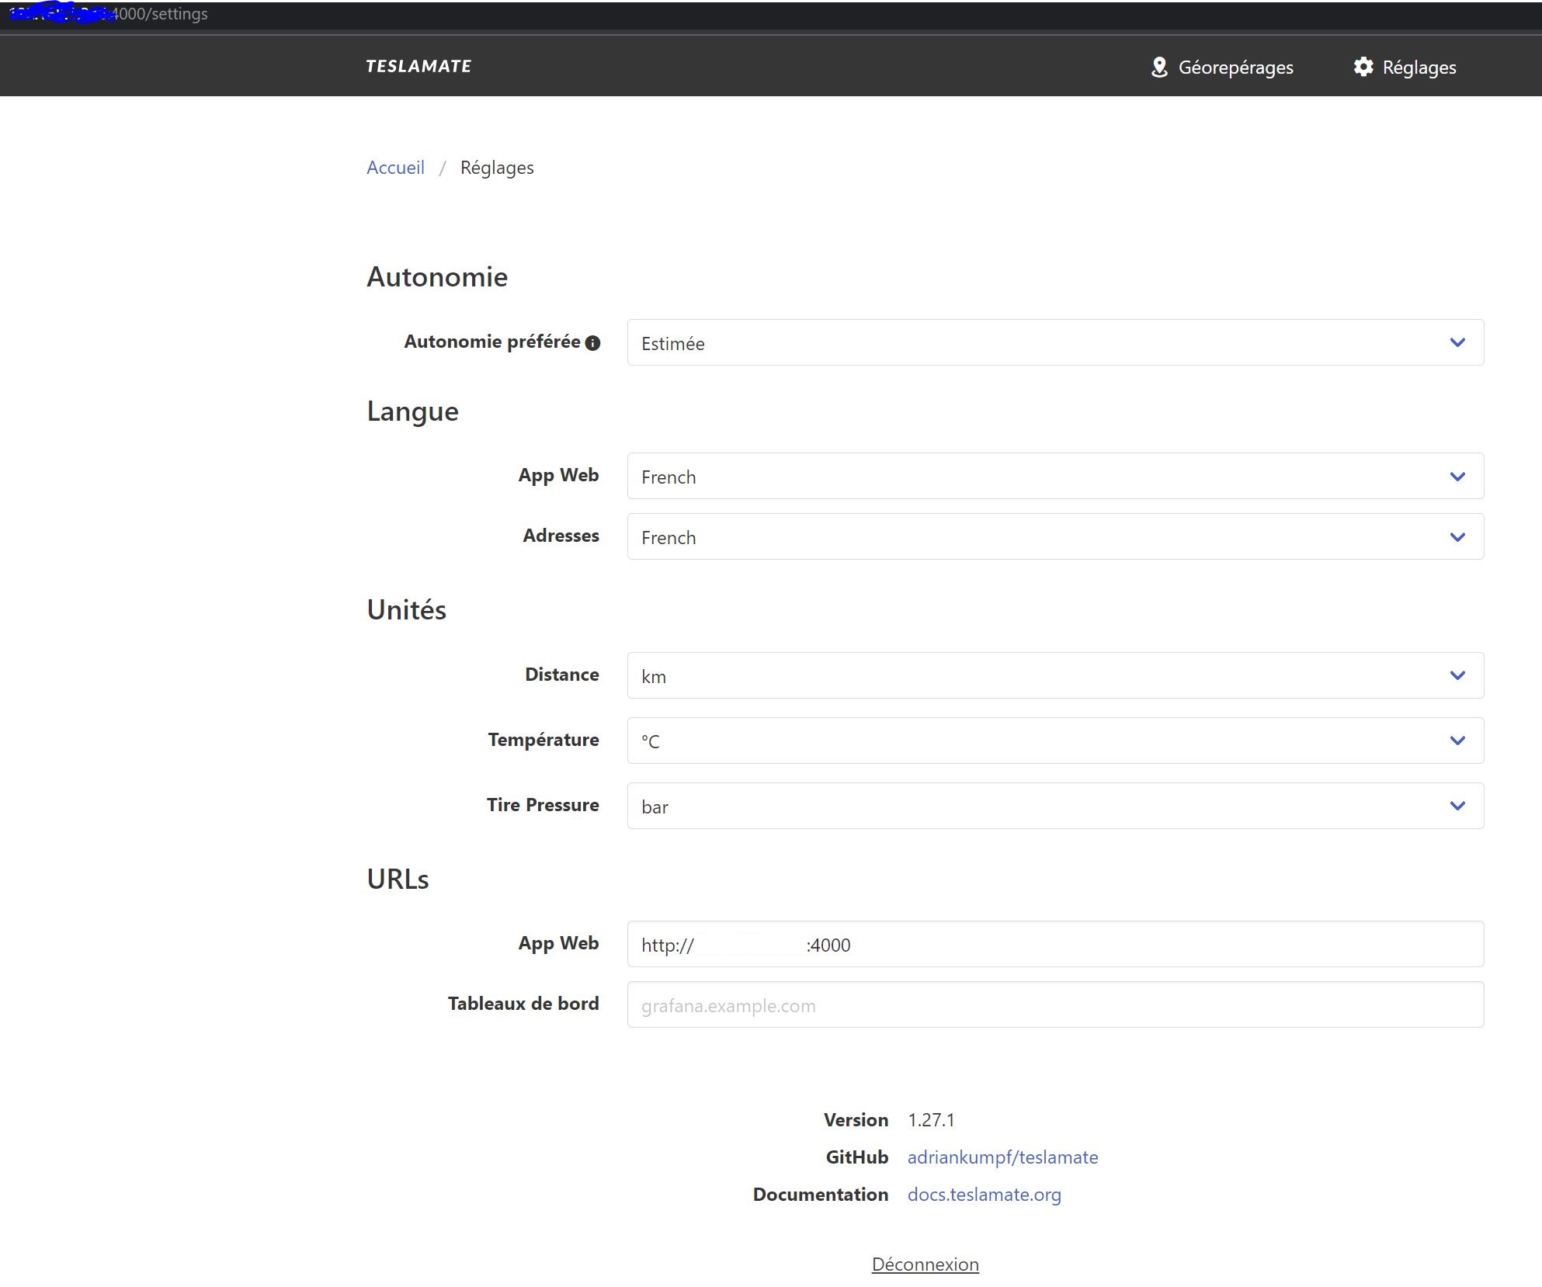Viewport: 1542px width, 1287px height.
Task: Open Géorepérages in the navbar
Action: click(1235, 68)
